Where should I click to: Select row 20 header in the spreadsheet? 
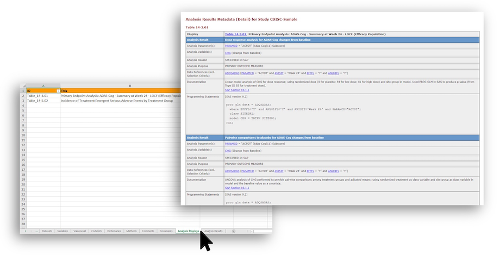23,185
